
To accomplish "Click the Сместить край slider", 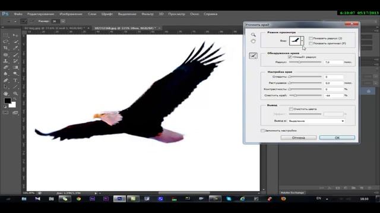I will point(305,95).
